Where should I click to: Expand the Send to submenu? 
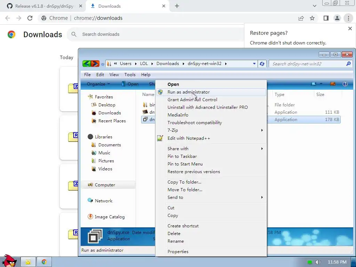click(211, 197)
